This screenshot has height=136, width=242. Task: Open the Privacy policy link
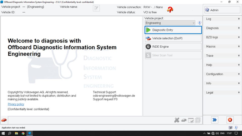click(16, 104)
